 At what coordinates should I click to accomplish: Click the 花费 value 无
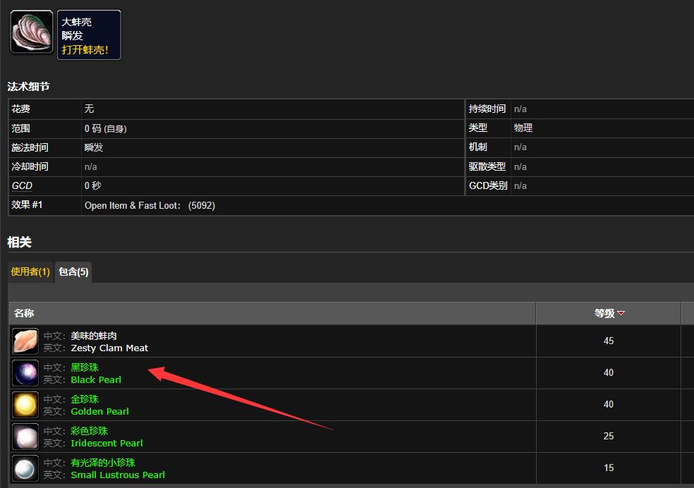(x=89, y=109)
